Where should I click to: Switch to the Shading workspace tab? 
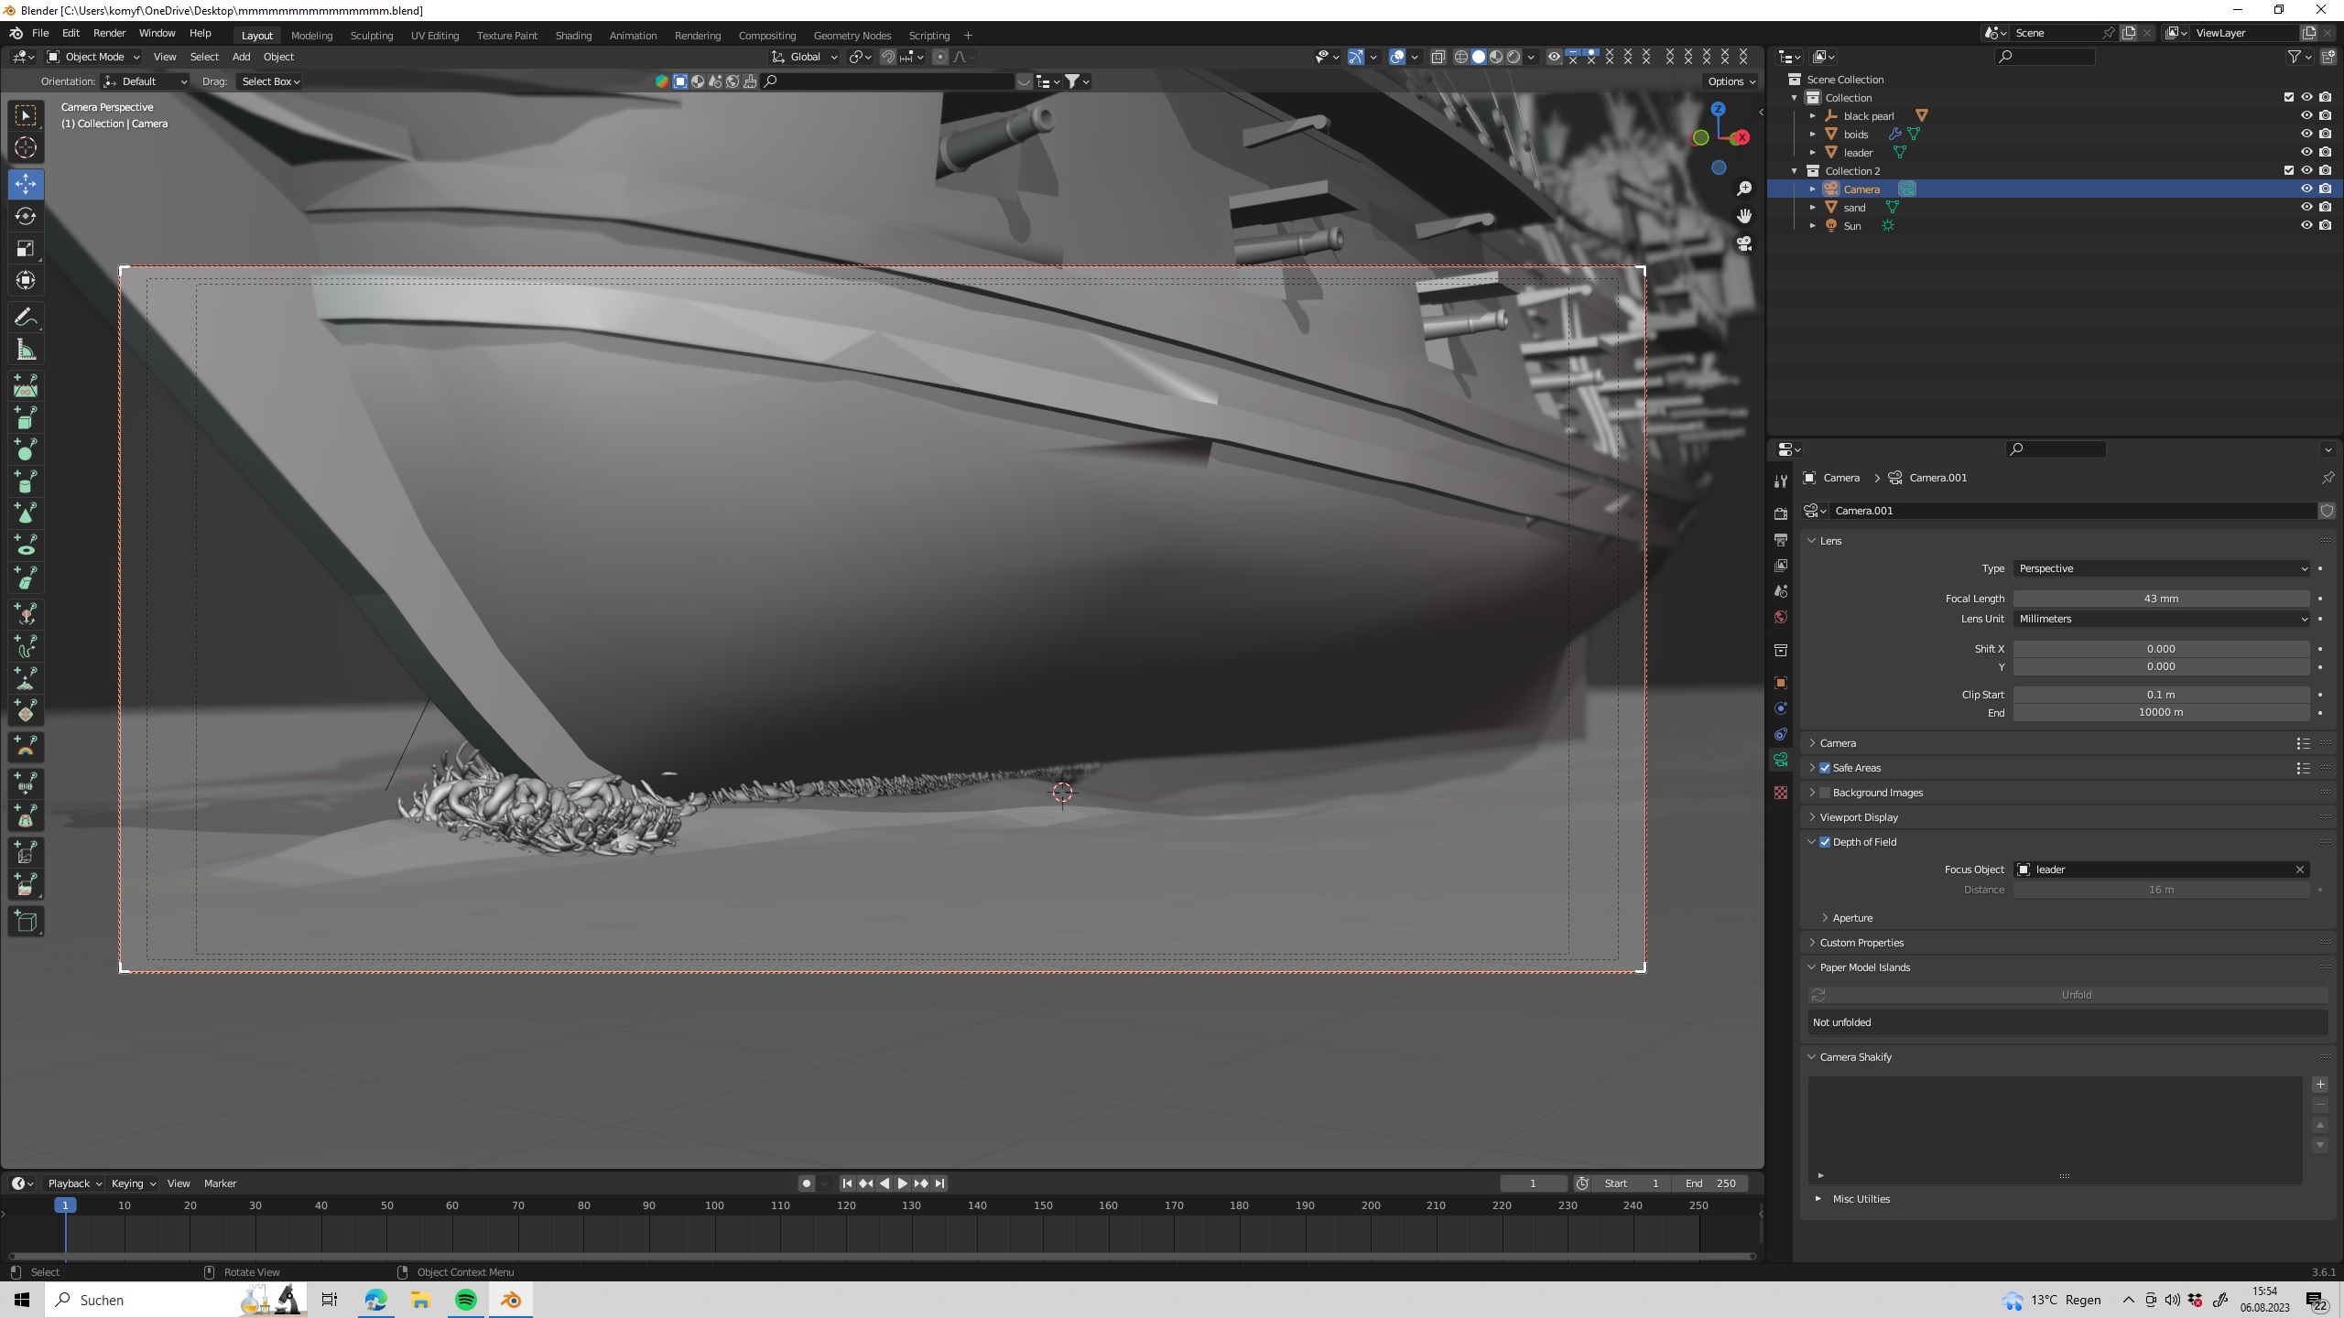point(573,36)
